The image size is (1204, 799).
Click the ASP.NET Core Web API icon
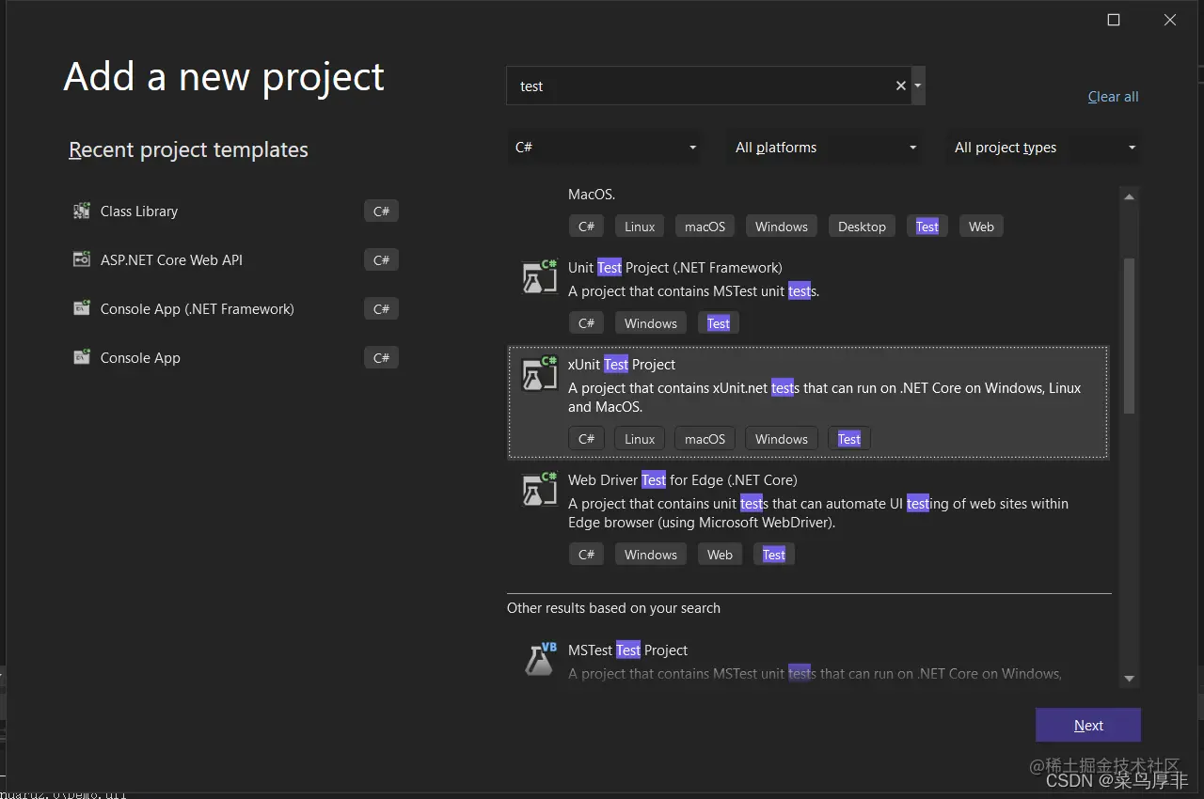tap(82, 260)
